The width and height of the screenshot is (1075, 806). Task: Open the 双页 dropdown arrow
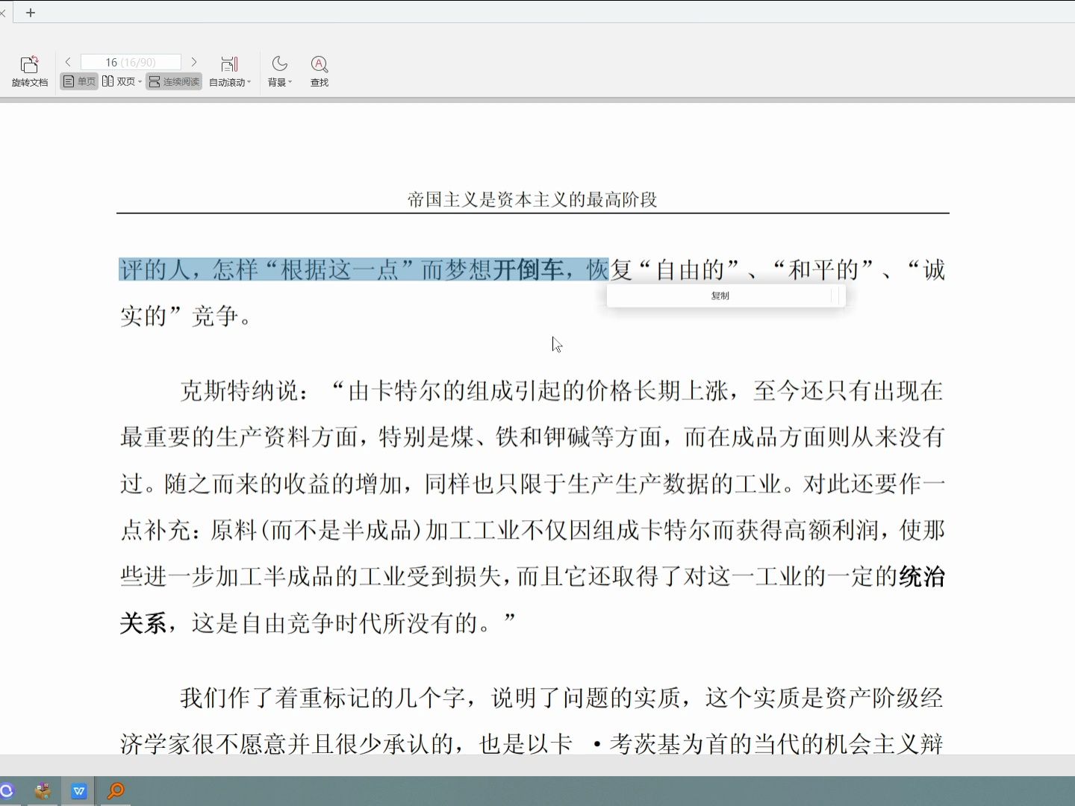point(140,82)
